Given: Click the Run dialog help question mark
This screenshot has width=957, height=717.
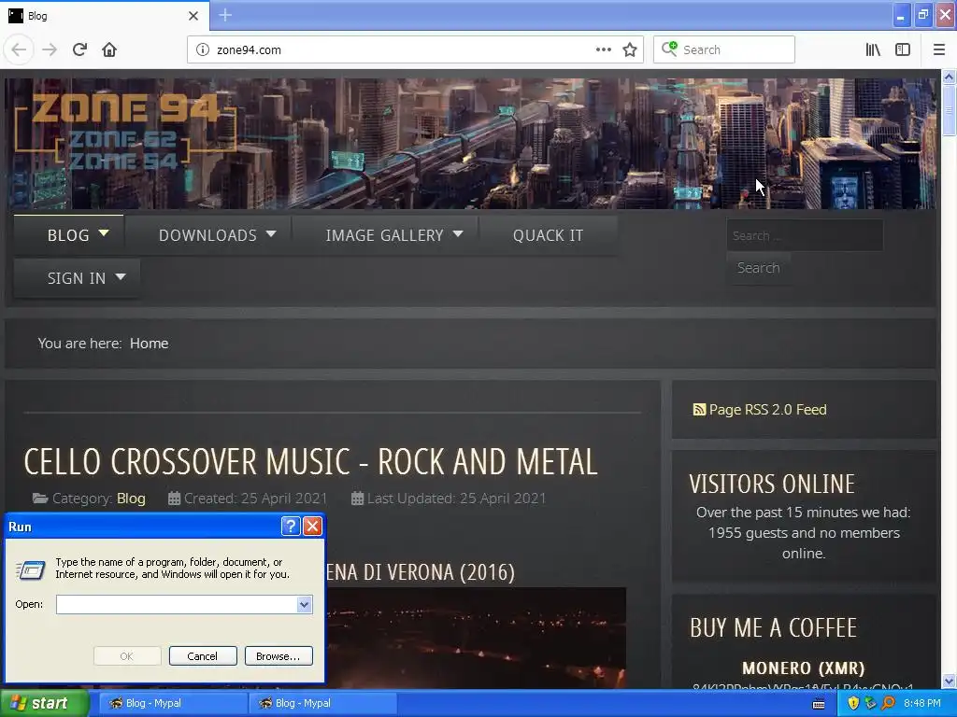Looking at the screenshot, I should (291, 527).
